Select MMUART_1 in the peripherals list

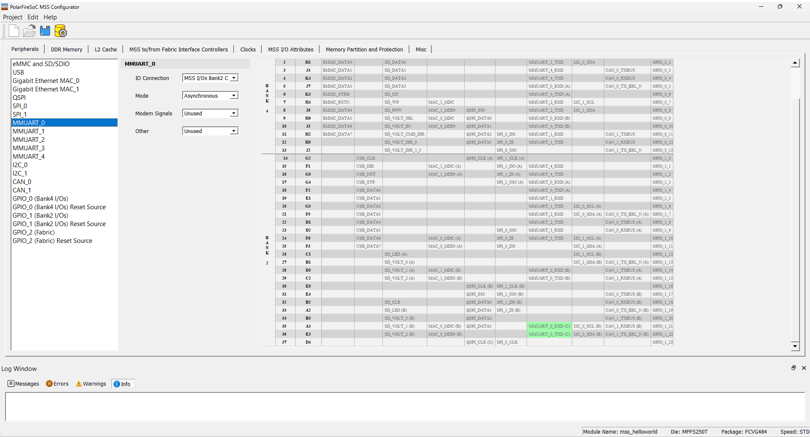29,131
